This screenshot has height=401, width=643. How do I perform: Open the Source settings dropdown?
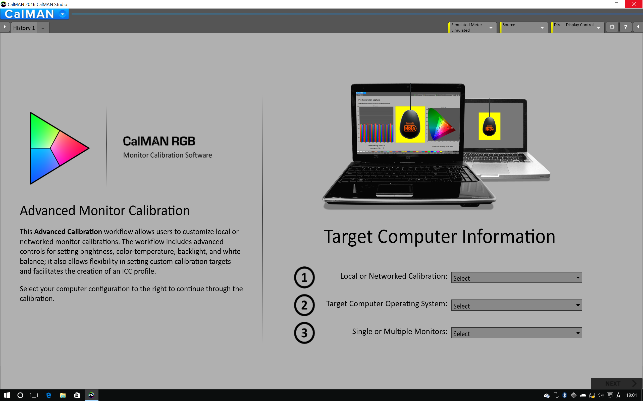[x=523, y=27]
